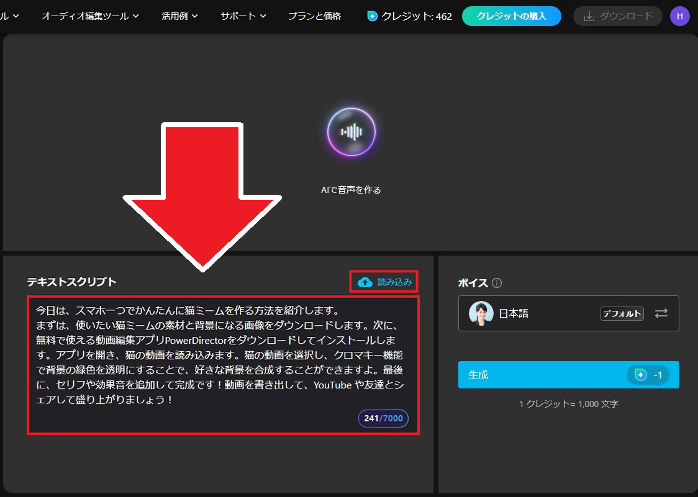Screen dimensions: 698x497
Task: Click the credit shield icon in header
Action: pos(372,17)
